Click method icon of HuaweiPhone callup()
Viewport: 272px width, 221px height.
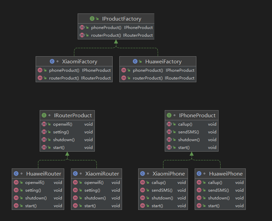[199, 182]
